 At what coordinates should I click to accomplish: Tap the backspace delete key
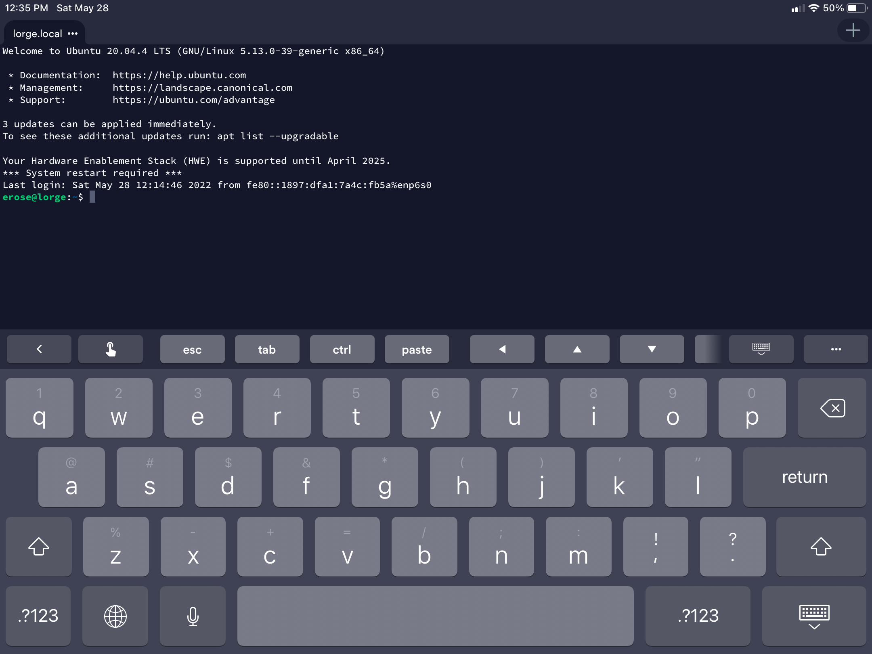tap(832, 408)
